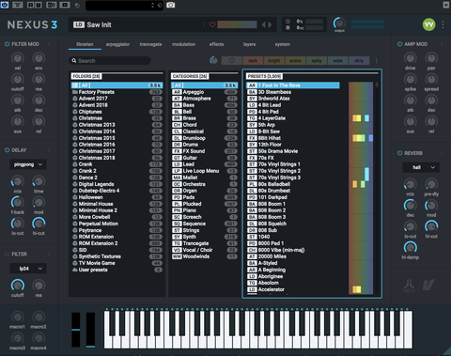Click the LD category badge beside Saw Init
The width and height of the screenshot is (451, 356).
pos(79,24)
